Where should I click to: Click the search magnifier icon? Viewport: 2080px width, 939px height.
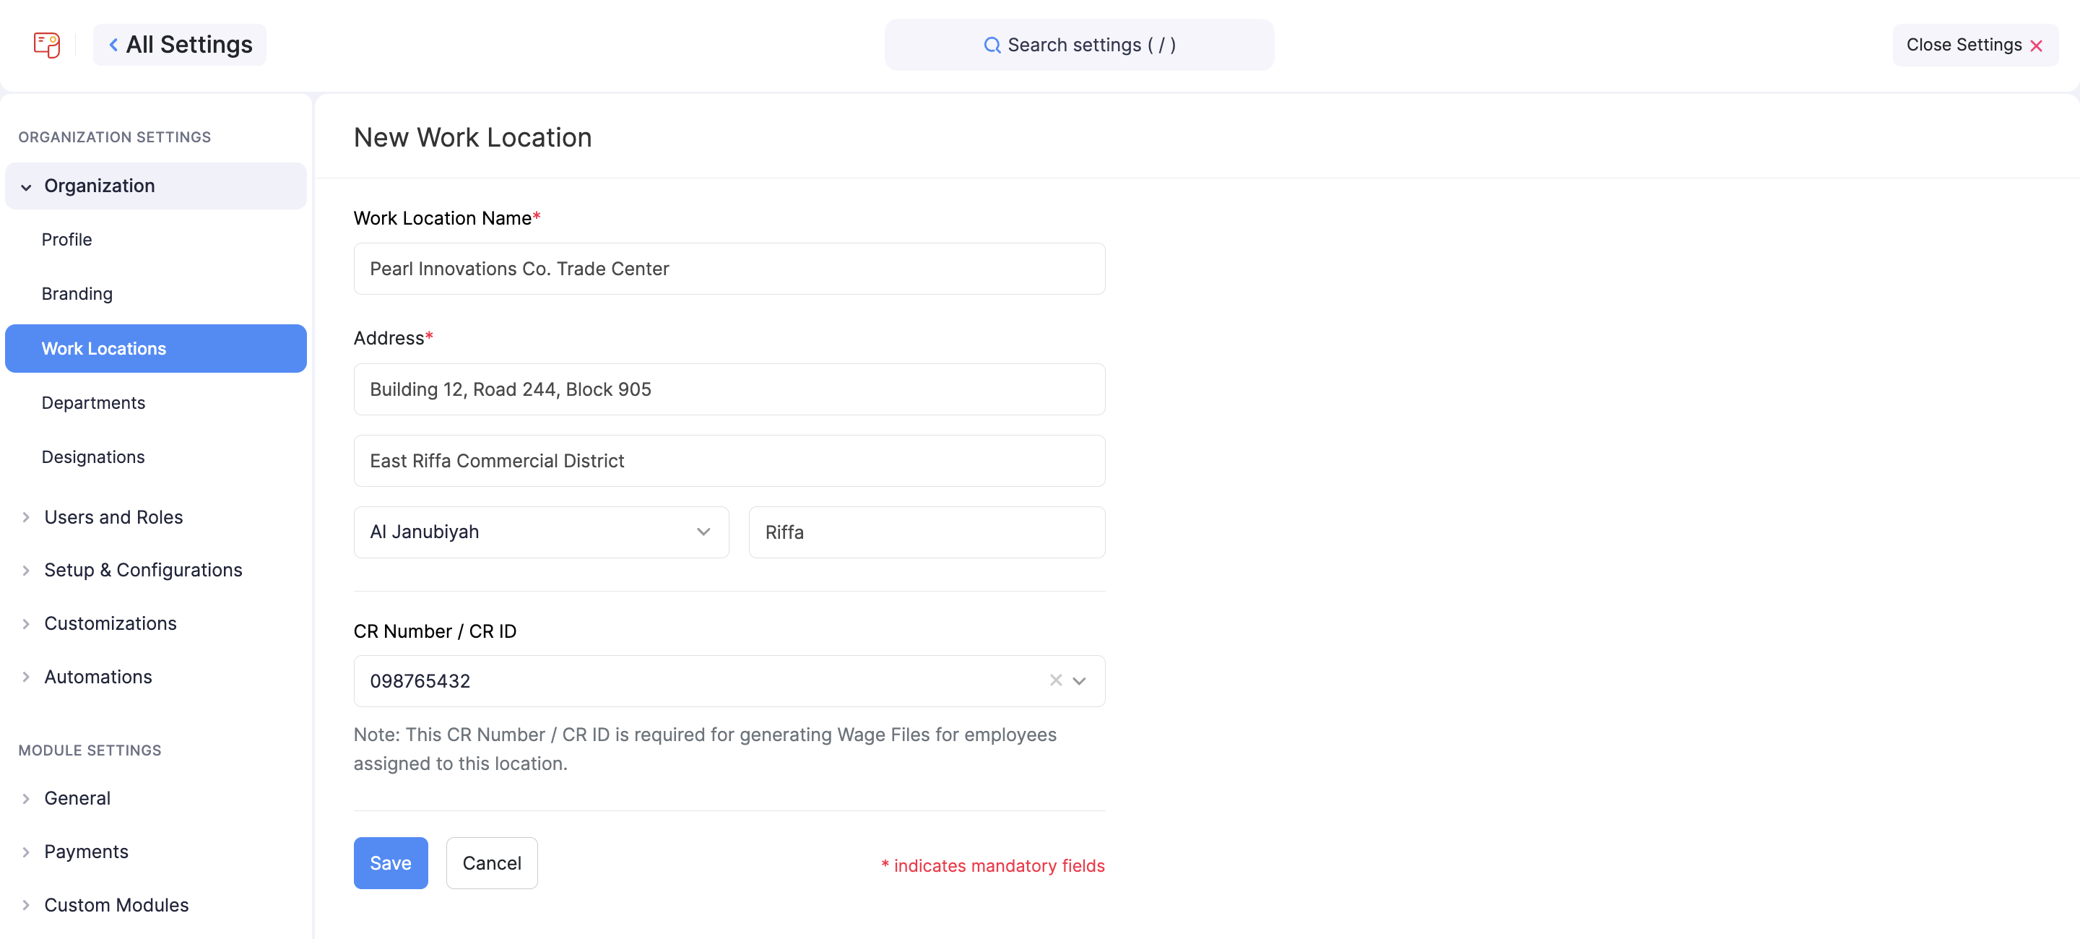click(x=992, y=46)
